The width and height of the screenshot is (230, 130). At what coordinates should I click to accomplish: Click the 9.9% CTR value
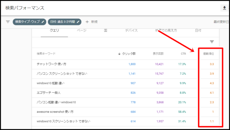pyautogui.click(x=183, y=83)
